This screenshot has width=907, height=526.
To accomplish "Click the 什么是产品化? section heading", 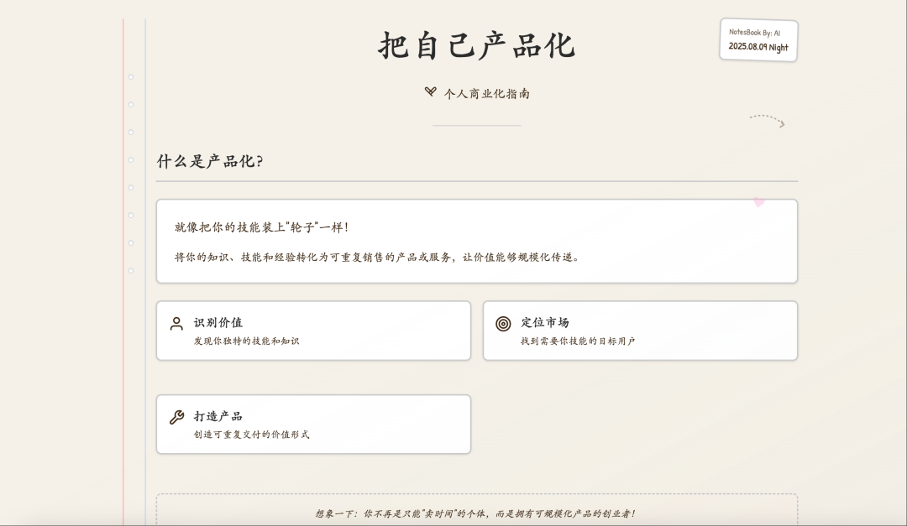I will coord(210,161).
